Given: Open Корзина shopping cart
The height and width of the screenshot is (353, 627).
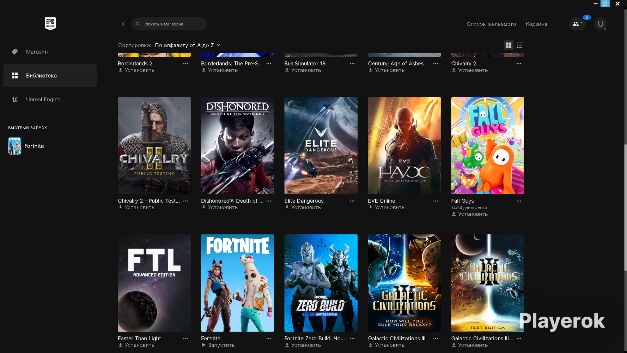Looking at the screenshot, I should [x=536, y=24].
